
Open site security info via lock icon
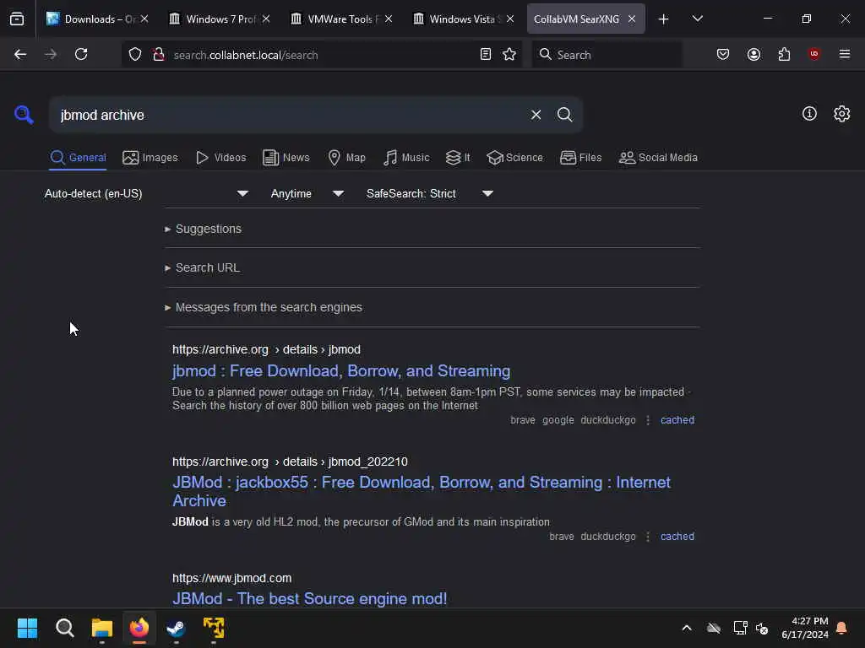(159, 55)
